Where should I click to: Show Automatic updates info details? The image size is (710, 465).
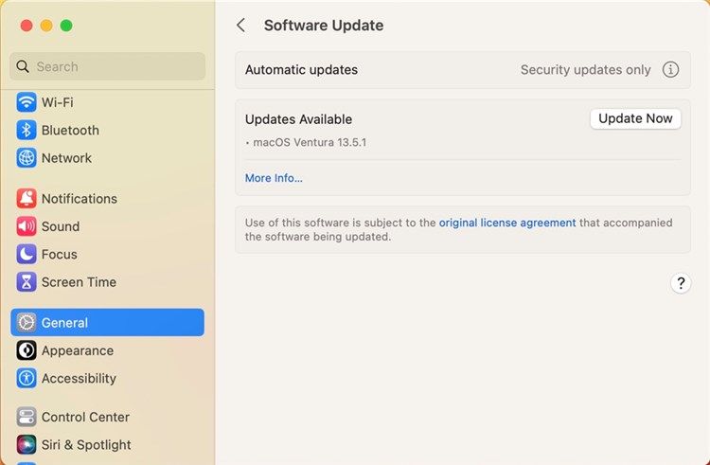coord(670,70)
